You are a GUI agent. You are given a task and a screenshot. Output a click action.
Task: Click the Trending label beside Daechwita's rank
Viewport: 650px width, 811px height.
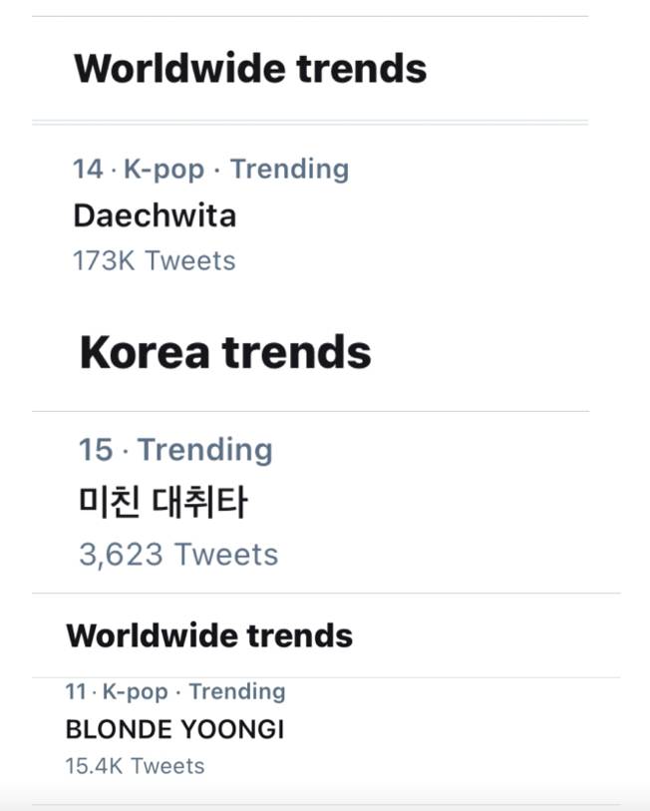click(289, 169)
